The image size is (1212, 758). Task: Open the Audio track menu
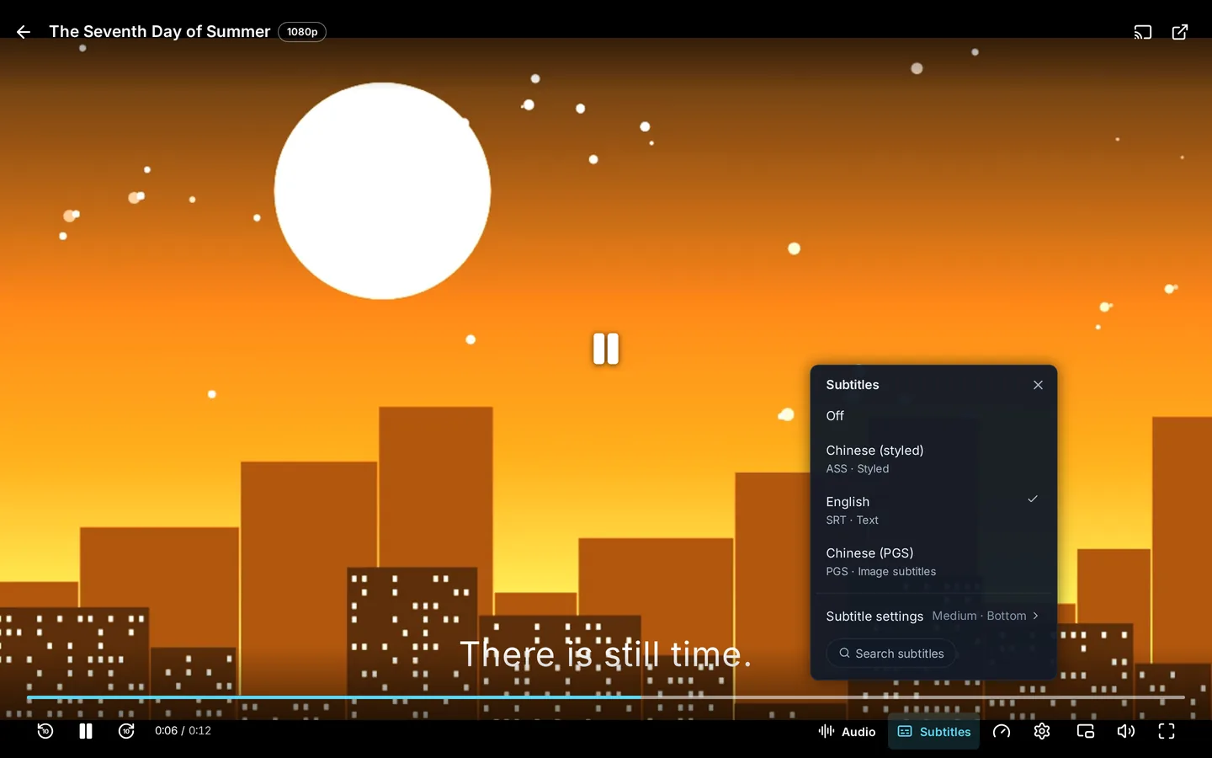pyautogui.click(x=848, y=732)
